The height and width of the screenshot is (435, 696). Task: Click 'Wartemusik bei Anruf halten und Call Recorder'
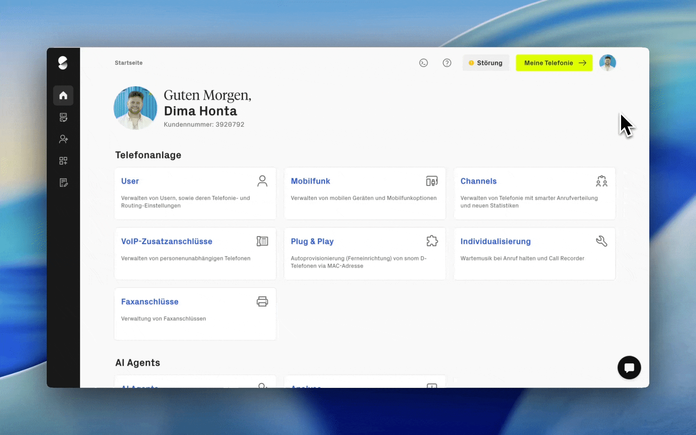[522, 258]
